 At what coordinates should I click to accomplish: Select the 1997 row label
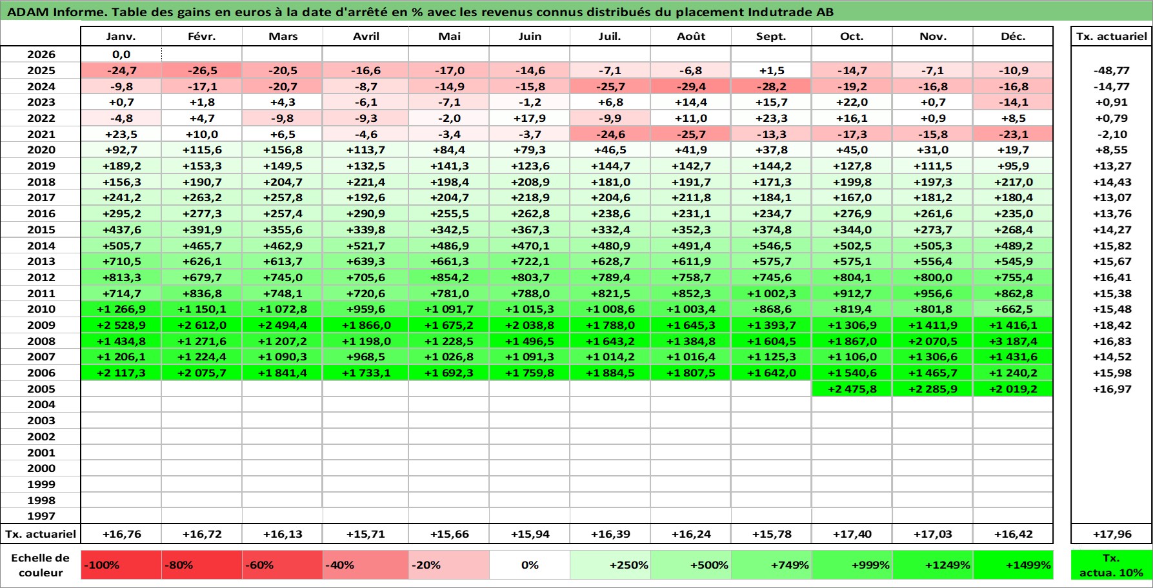point(41,516)
